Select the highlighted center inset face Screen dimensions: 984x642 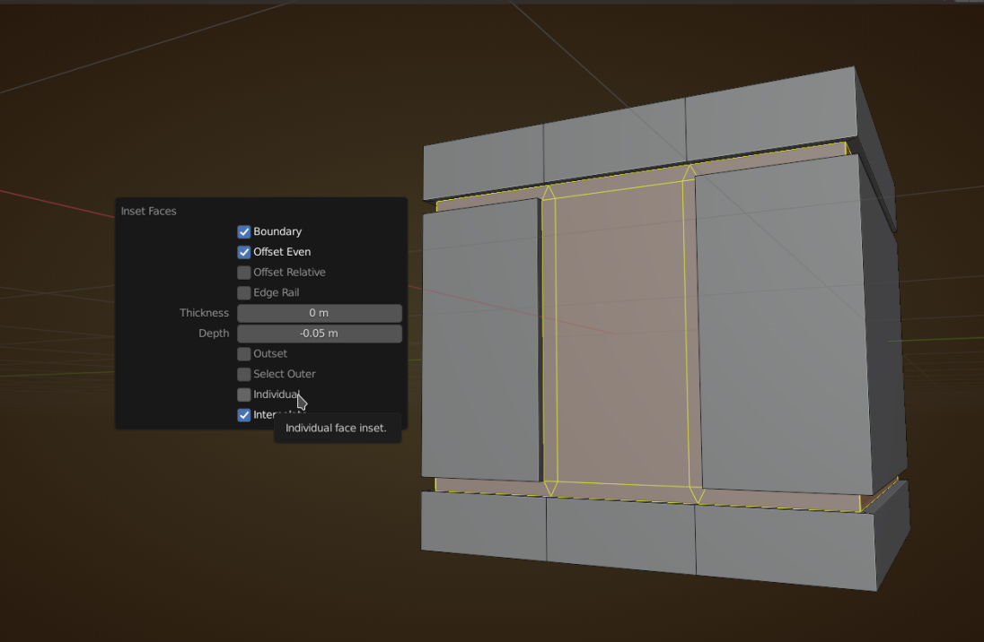[622, 333]
